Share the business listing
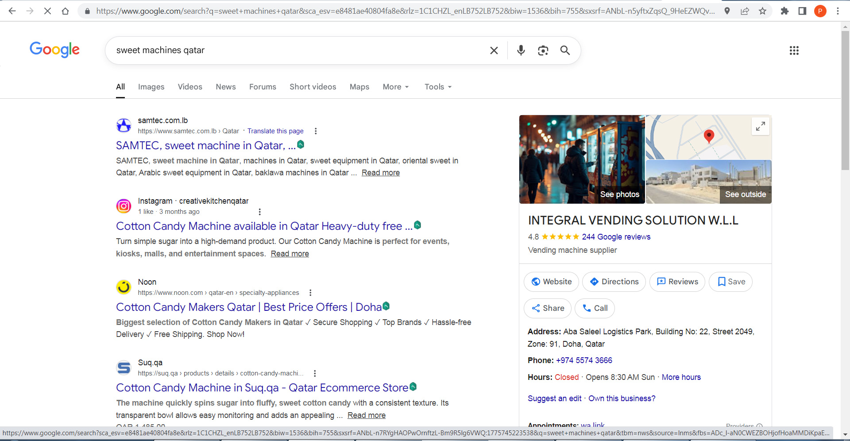Screen dimensions: 850x441 pos(548,308)
